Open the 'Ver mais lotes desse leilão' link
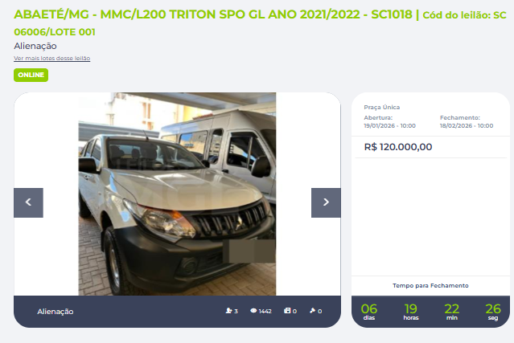The height and width of the screenshot is (343, 514). (51, 59)
